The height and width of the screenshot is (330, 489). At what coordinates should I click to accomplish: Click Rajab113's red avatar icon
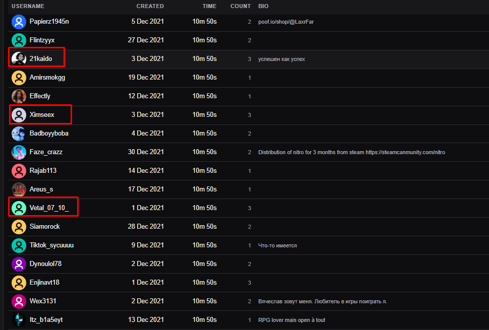(19, 171)
